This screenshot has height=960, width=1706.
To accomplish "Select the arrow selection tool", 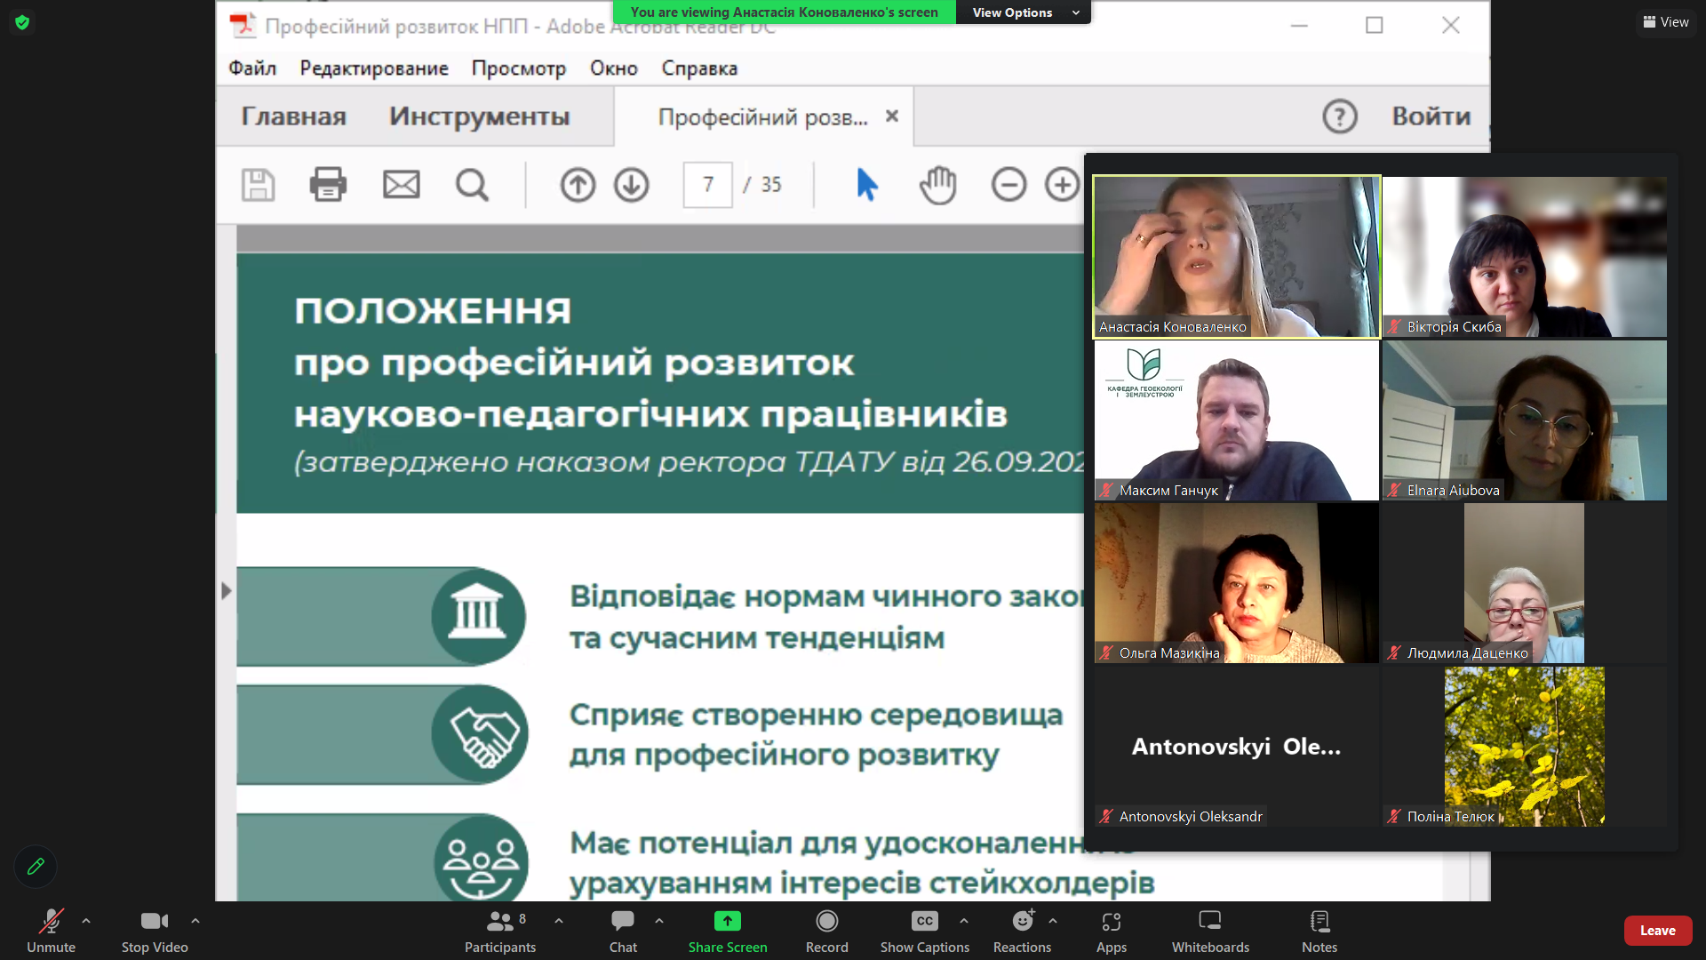I will coord(866,185).
